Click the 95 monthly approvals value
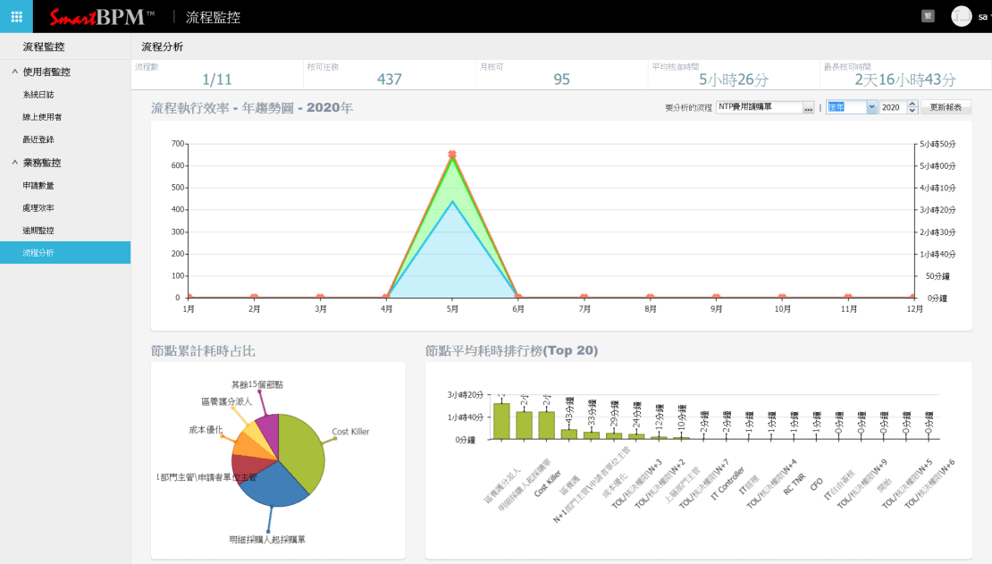 pyautogui.click(x=562, y=80)
